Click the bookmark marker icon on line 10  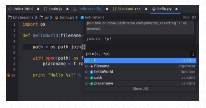pos(8,75)
